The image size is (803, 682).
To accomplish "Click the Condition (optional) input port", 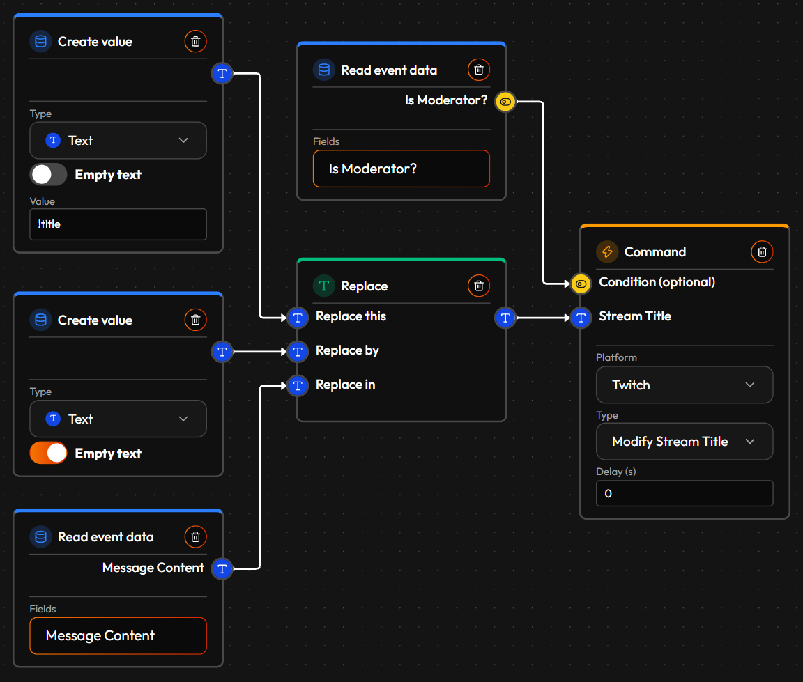I will [581, 284].
